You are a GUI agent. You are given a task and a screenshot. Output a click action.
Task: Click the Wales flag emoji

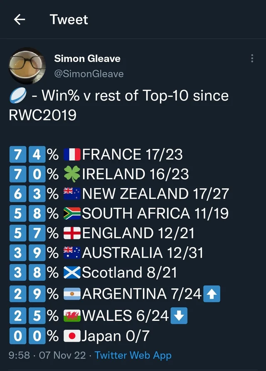pyautogui.click(x=72, y=316)
